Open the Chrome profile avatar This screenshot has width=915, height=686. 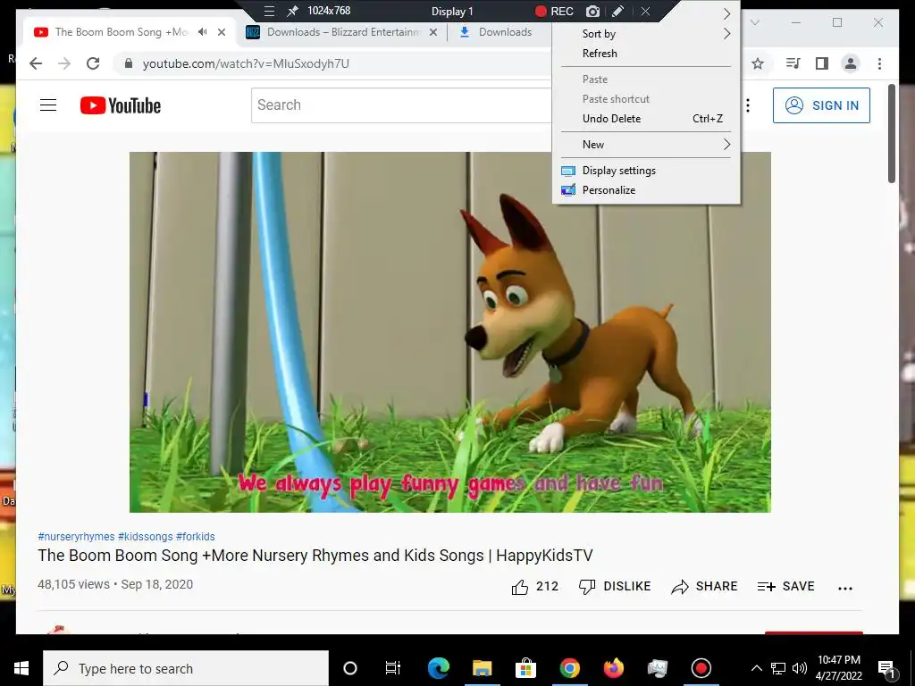pyautogui.click(x=851, y=63)
